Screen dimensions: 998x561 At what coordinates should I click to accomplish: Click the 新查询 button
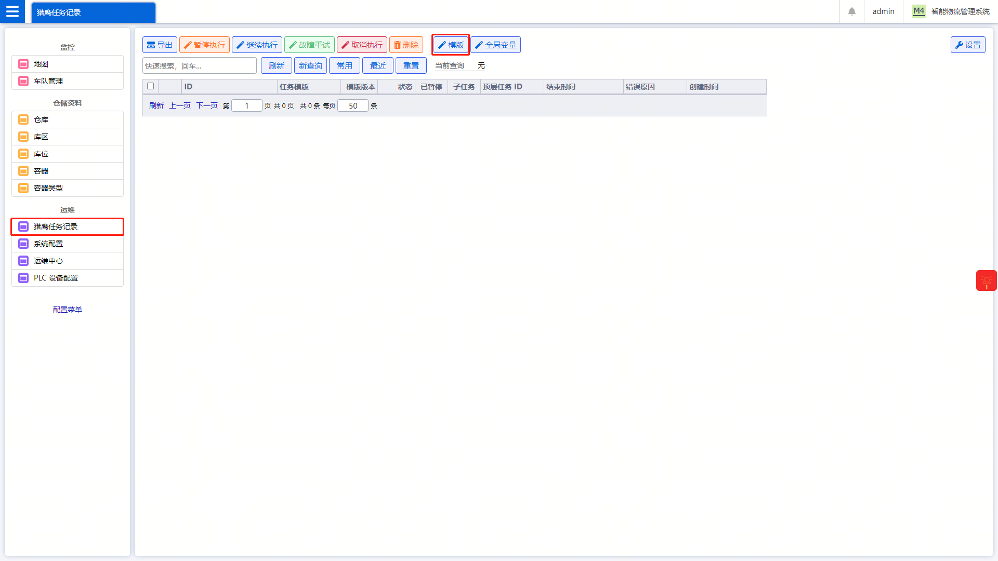tap(310, 65)
